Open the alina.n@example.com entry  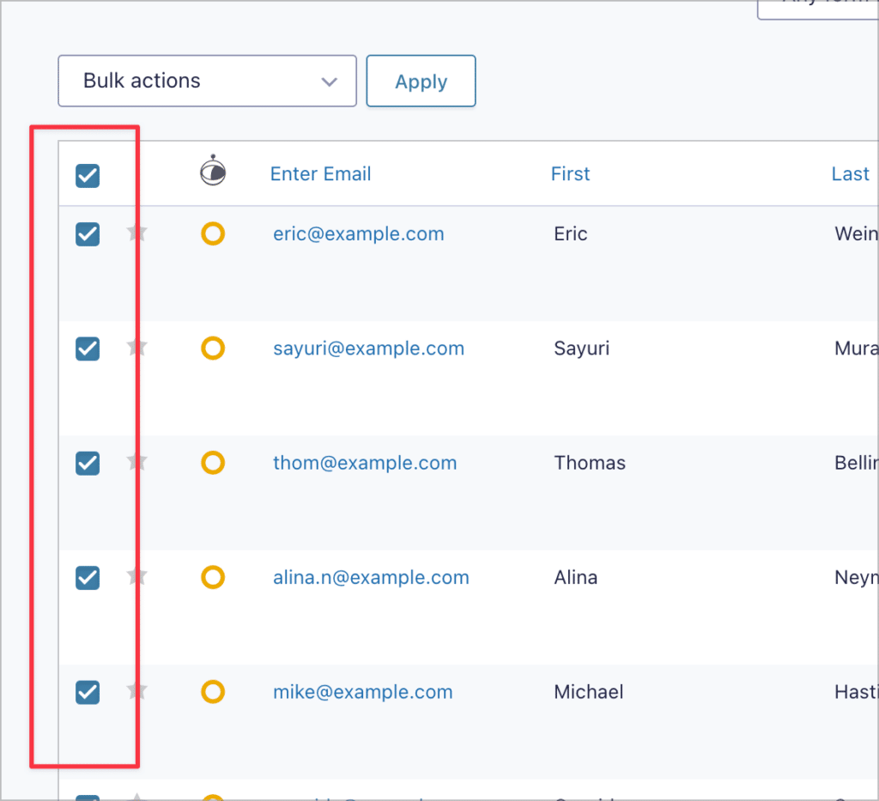(371, 577)
